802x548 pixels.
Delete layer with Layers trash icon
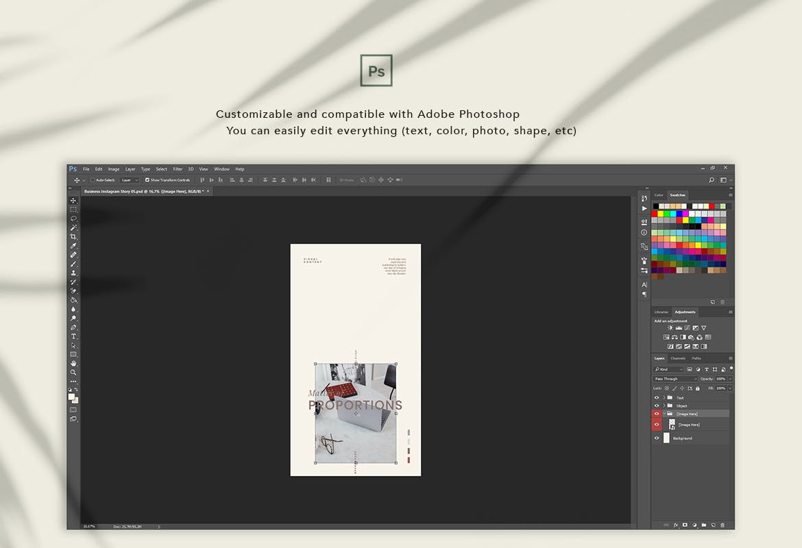[x=722, y=525]
